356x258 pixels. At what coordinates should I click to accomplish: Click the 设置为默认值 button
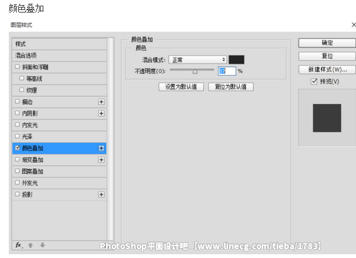point(181,87)
